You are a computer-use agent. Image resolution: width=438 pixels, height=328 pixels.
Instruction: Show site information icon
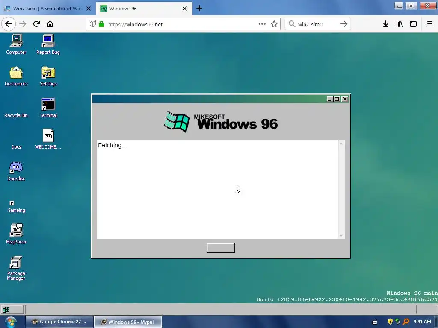pyautogui.click(x=93, y=24)
